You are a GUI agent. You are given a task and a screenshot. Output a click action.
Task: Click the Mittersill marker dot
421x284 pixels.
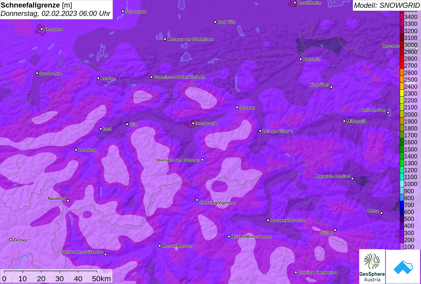(344, 121)
